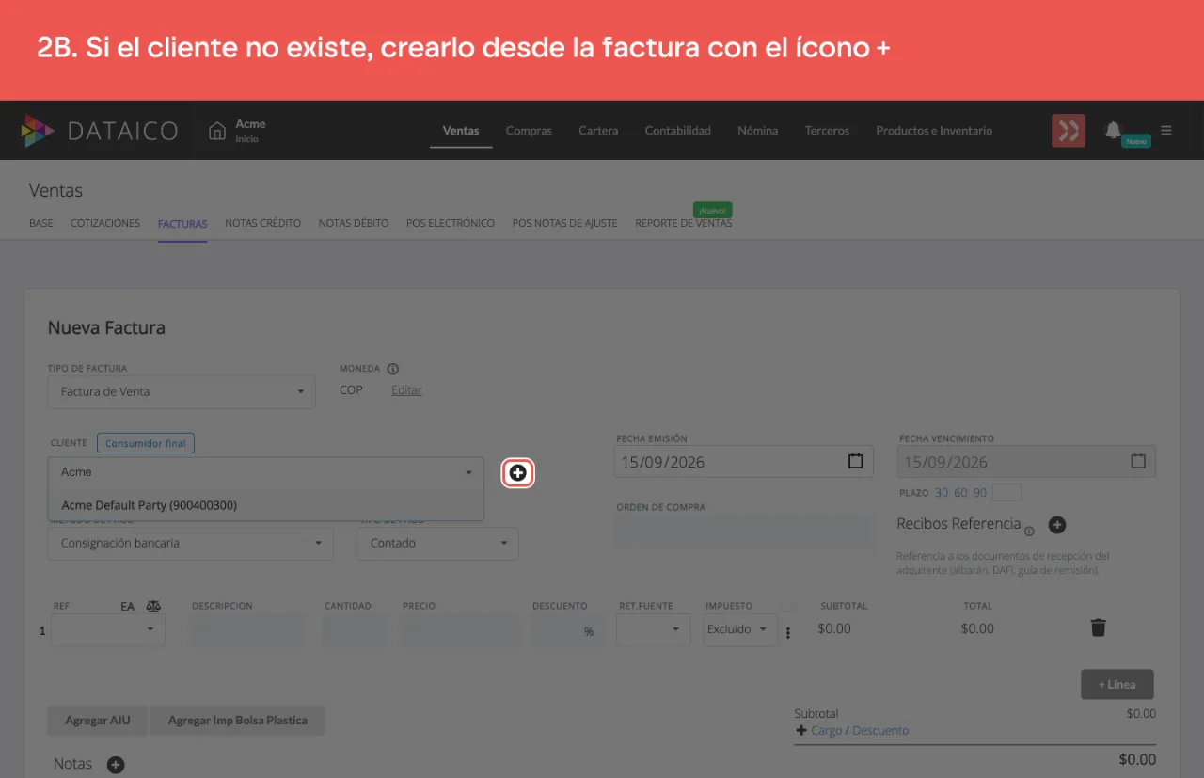Open the hamburger menu in the header
Image resolution: width=1204 pixels, height=778 pixels.
coord(1166,131)
